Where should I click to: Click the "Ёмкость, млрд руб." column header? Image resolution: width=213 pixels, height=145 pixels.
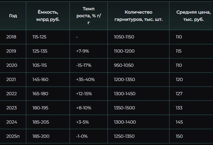point(48,16)
